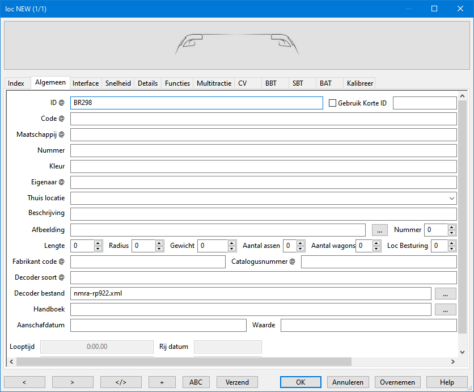Click the Annuleren button
This screenshot has height=392, width=474.
[x=348, y=382]
